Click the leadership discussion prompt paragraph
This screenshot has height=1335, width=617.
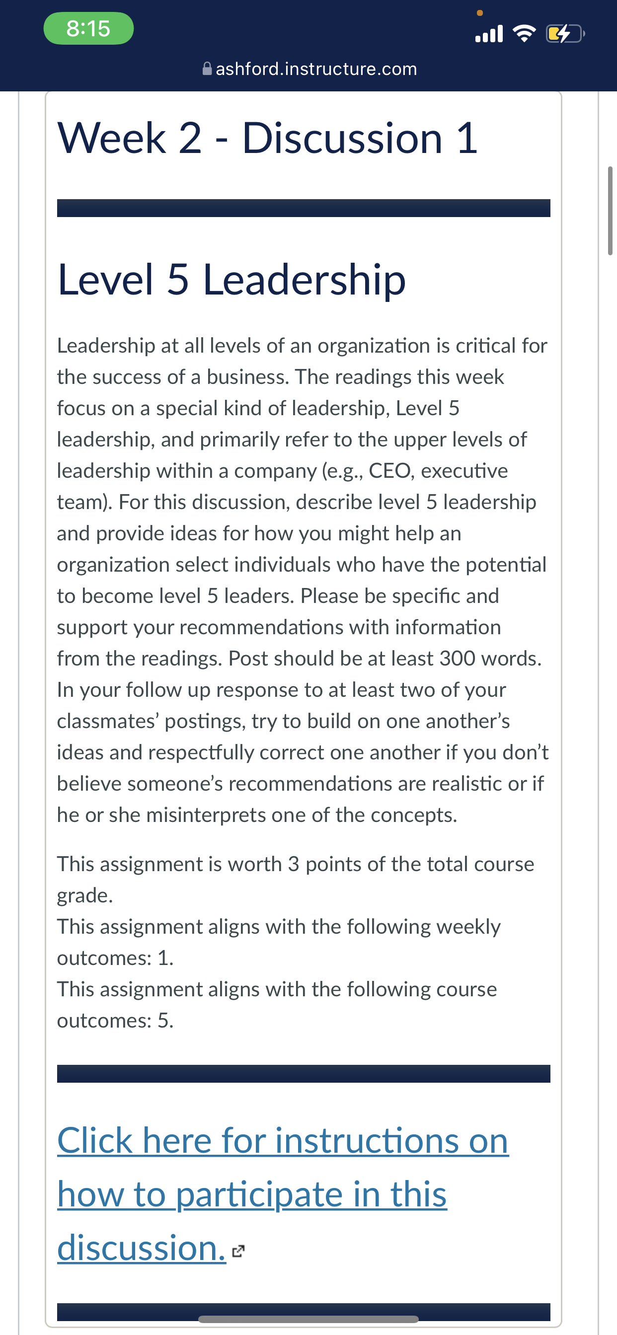303,580
